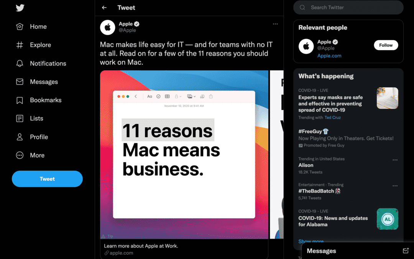The image size is (414, 259).
Task: Click the Twitter bird logo
Action: point(20,8)
